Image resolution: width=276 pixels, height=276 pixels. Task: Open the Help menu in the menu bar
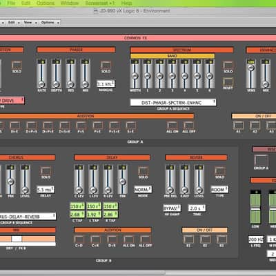coord(126,3)
